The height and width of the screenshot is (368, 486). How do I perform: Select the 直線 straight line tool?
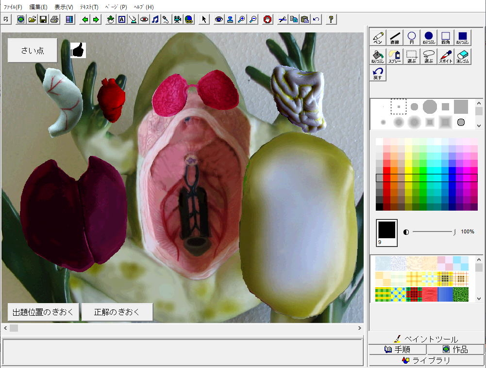click(395, 38)
